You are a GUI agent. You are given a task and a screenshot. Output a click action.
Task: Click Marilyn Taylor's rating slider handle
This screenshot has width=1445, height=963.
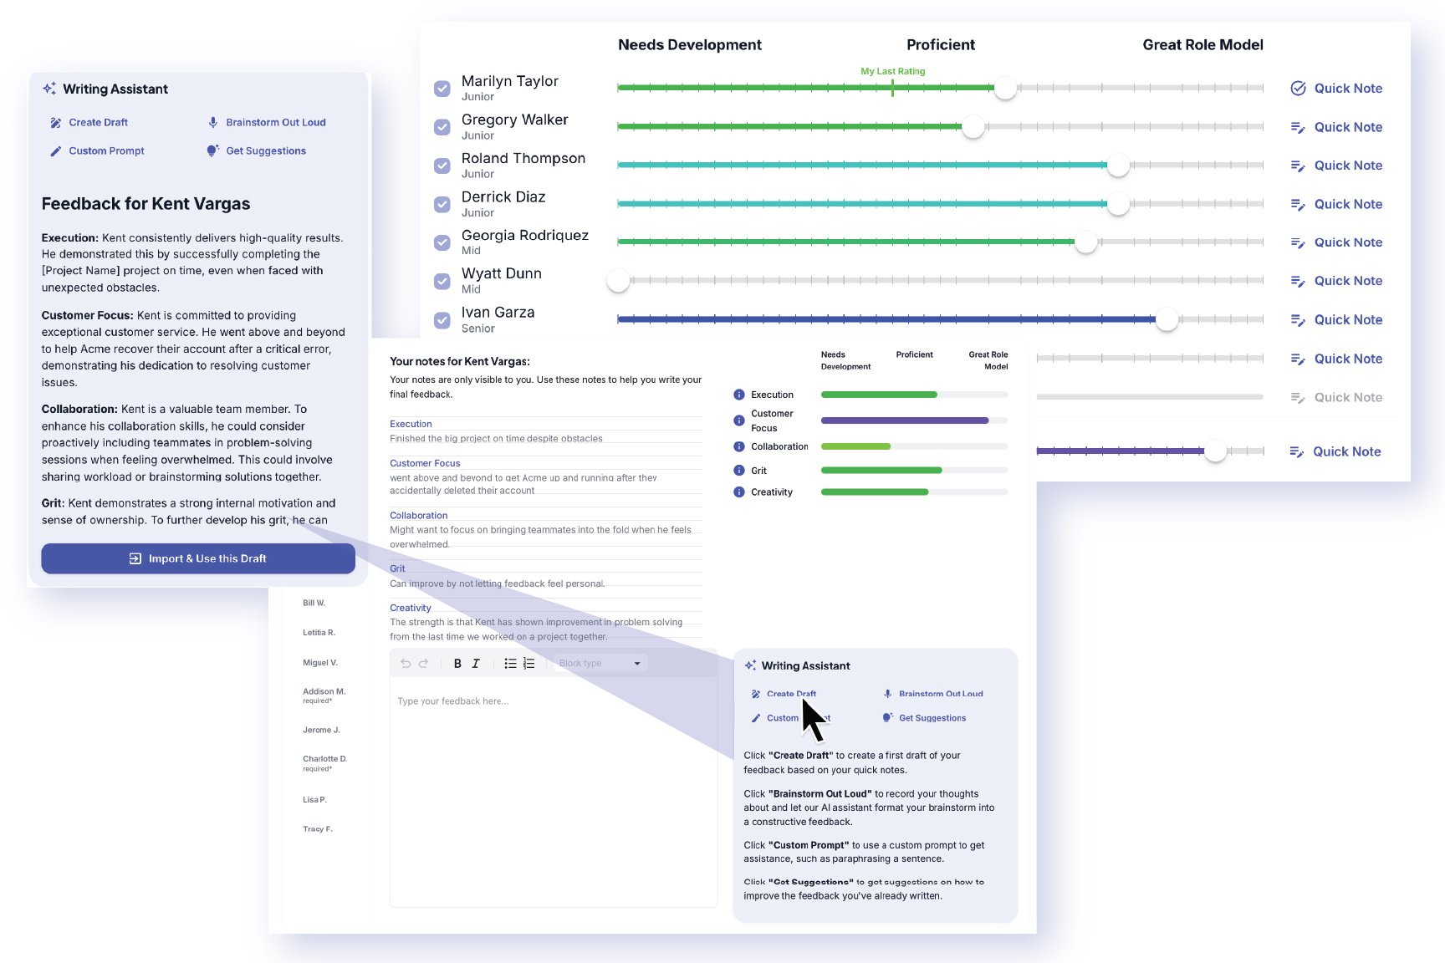tap(1005, 88)
